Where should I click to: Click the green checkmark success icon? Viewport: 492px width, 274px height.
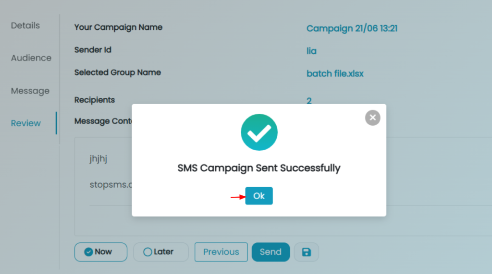tap(259, 132)
